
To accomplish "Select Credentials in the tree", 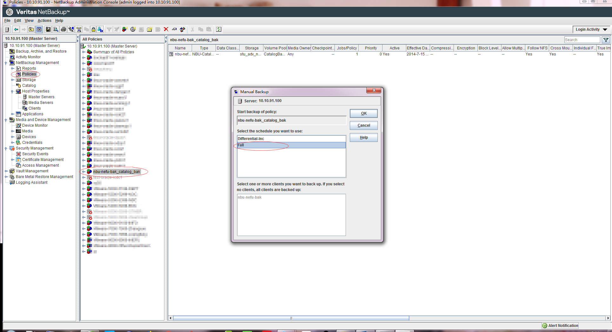I will click(32, 143).
